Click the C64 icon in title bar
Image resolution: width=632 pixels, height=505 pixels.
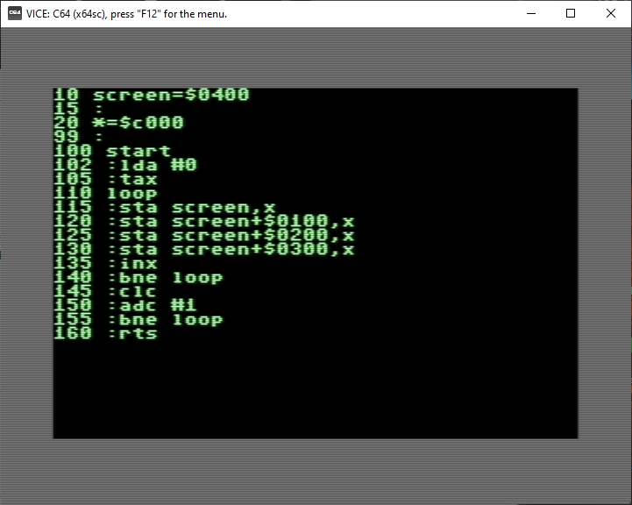click(x=15, y=13)
